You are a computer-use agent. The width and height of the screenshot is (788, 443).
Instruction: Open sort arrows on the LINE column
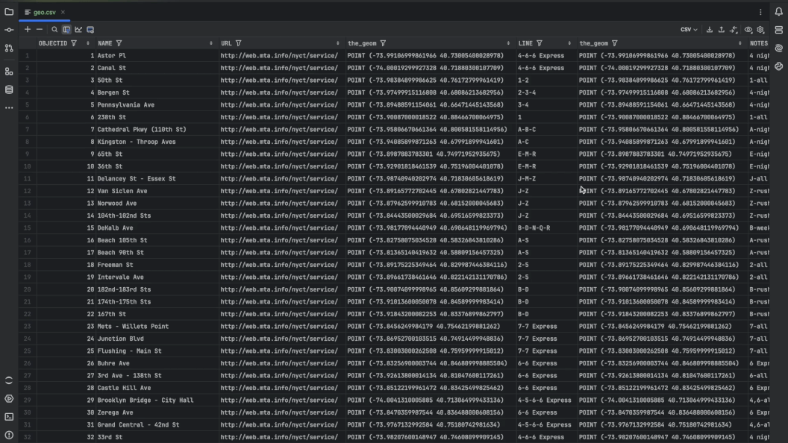pyautogui.click(x=570, y=43)
